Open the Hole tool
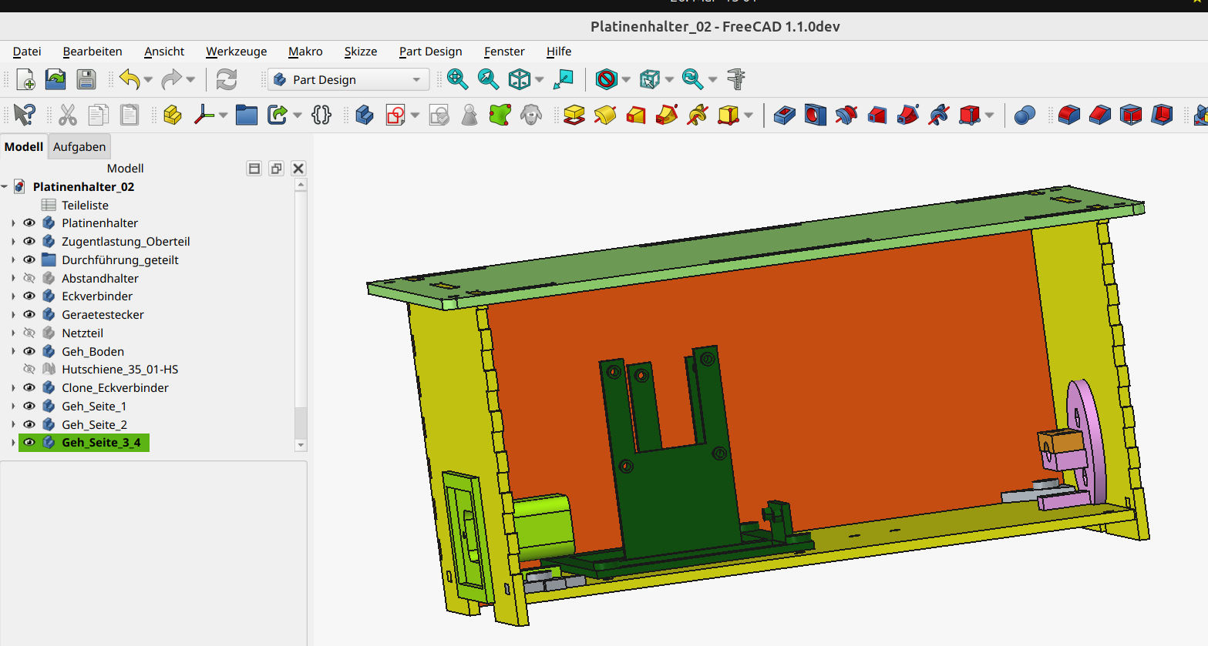 pos(816,115)
